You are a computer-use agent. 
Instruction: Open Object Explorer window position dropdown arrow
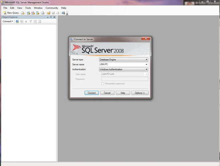click(x=48, y=17)
